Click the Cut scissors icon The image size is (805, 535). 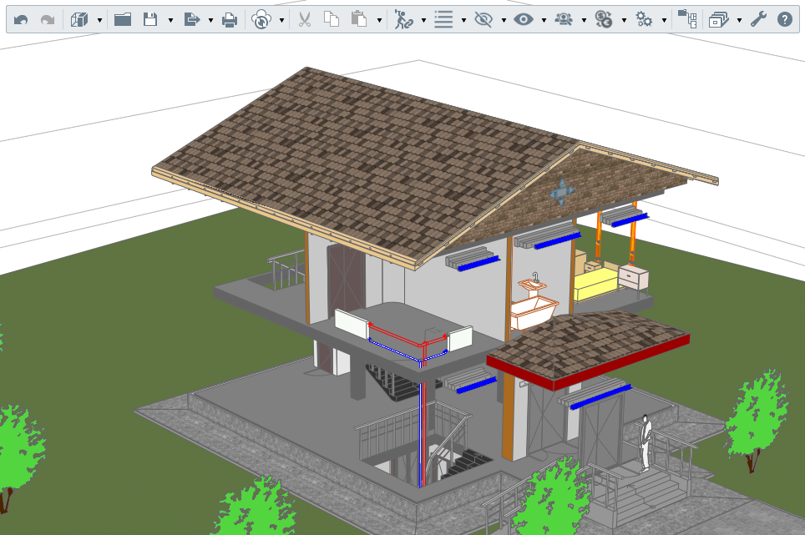coord(305,20)
